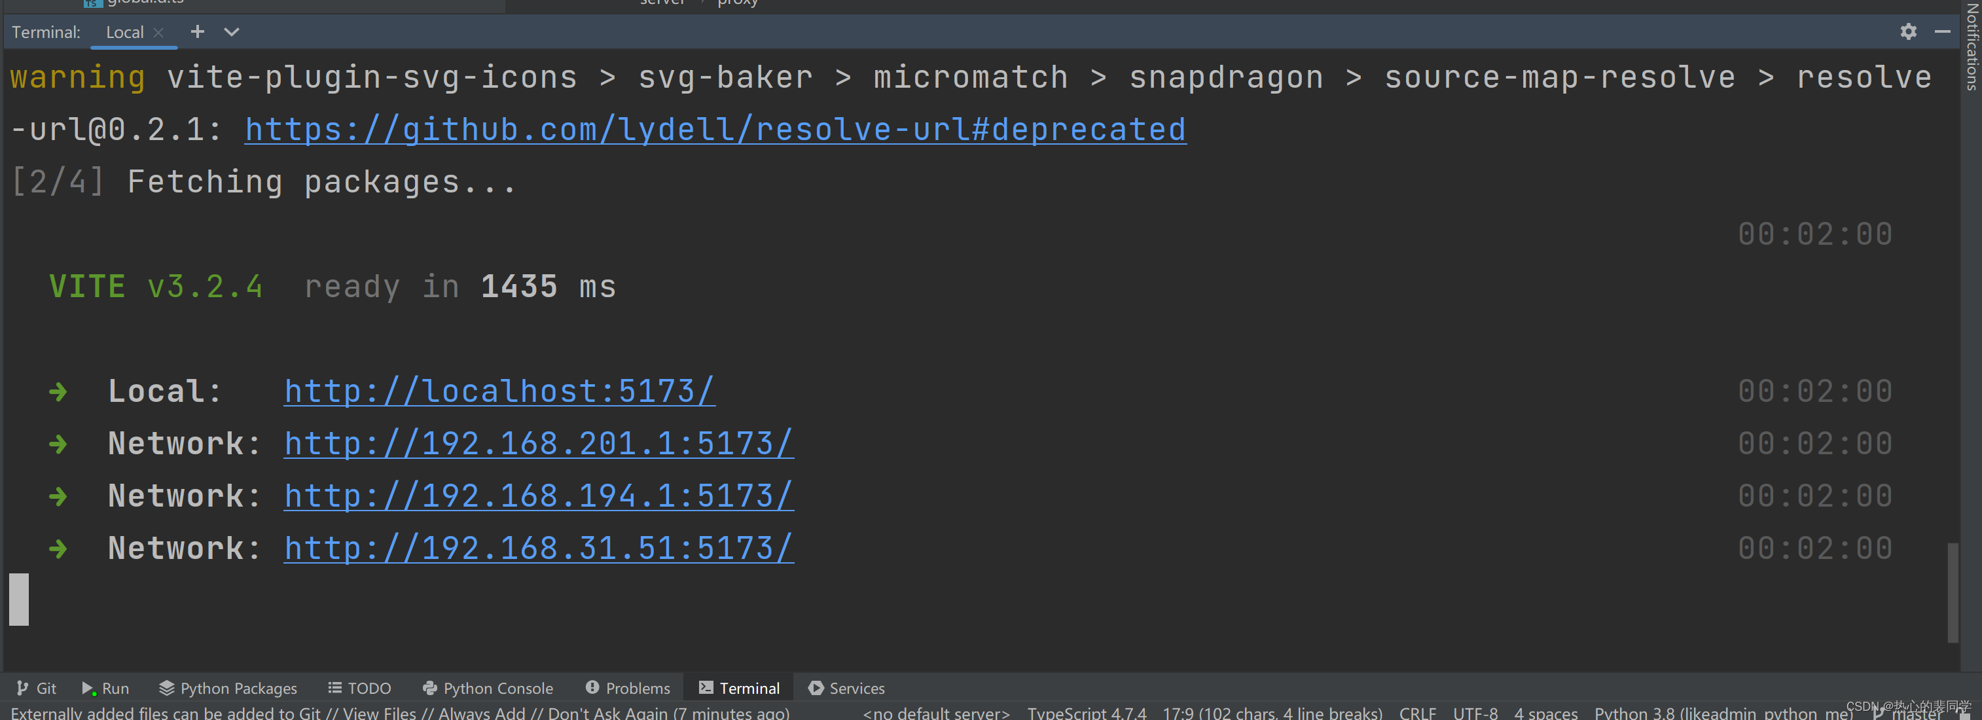Open the Services tool window
1982x720 pixels.
[846, 688]
